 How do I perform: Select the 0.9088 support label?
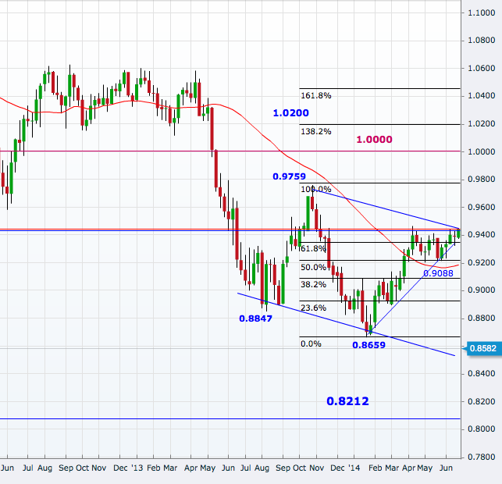[x=438, y=273]
